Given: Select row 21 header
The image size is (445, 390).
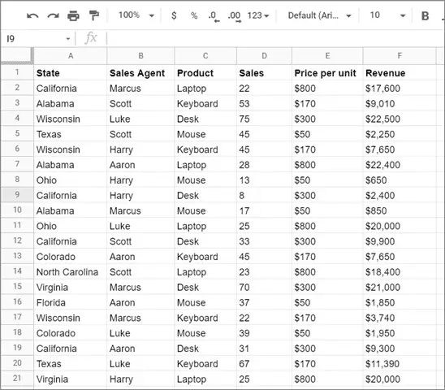Looking at the screenshot, I should [17, 379].
